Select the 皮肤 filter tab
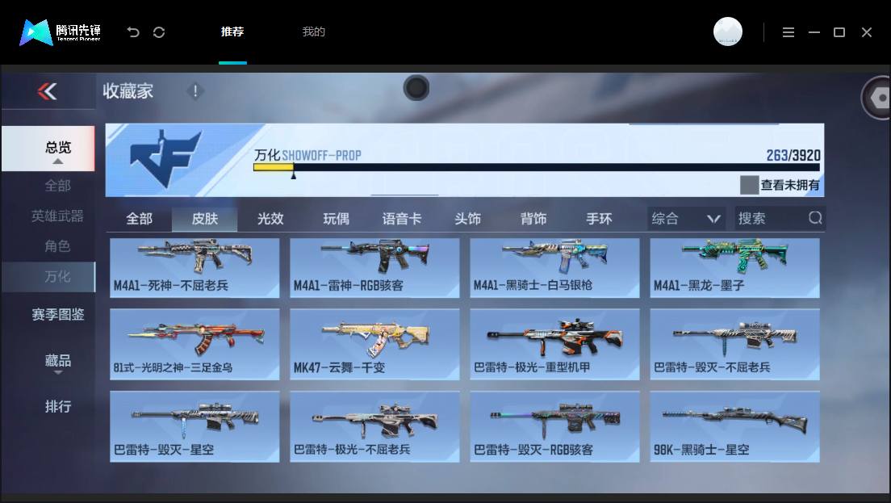Viewport: 891px width, 503px height. coord(204,219)
